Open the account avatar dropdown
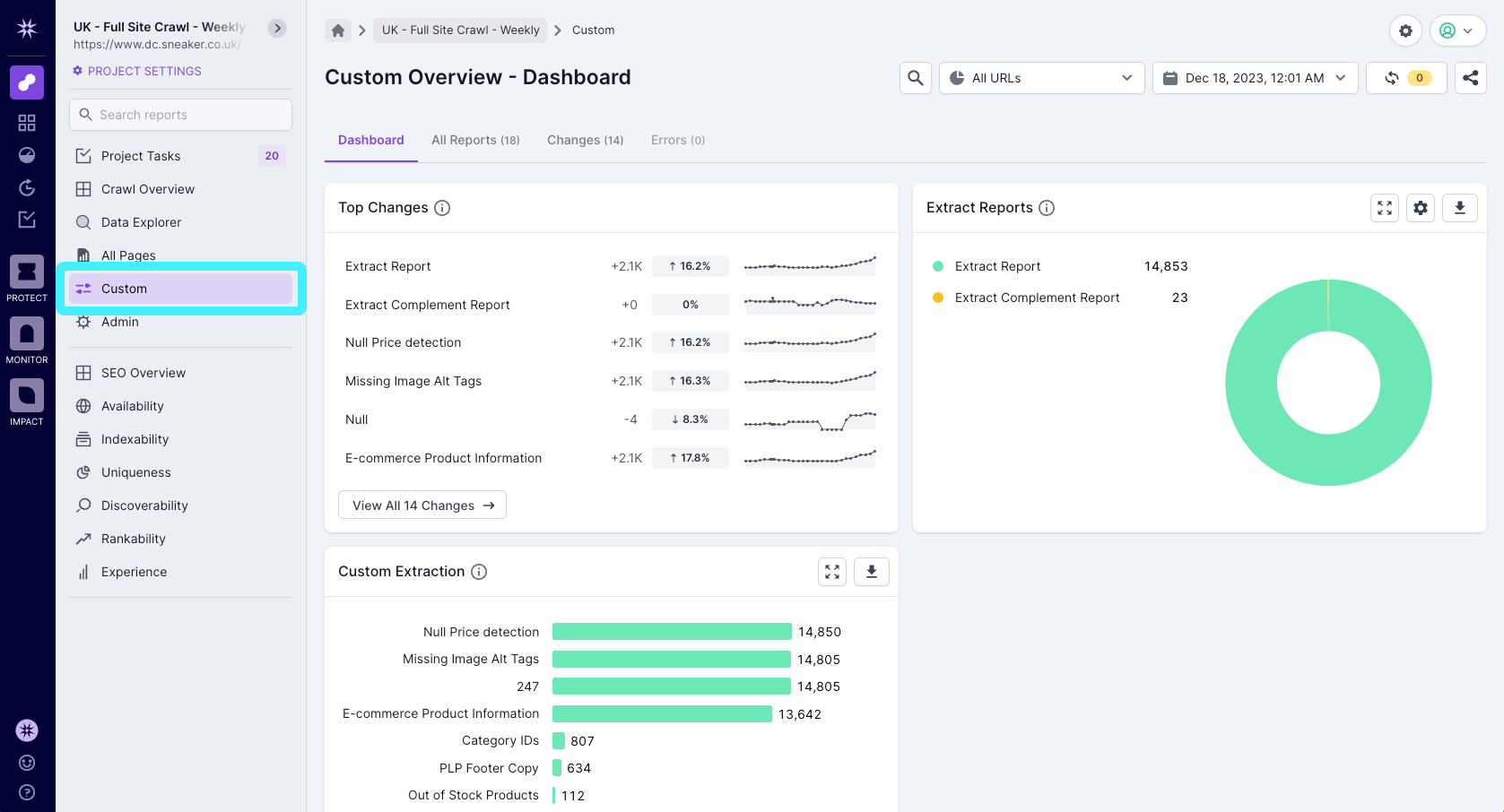 coord(1454,30)
